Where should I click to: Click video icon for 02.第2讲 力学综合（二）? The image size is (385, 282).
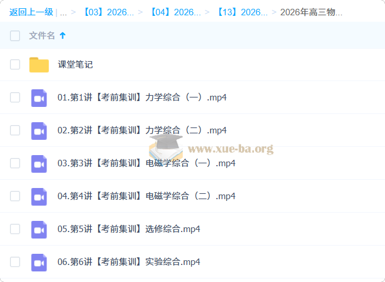click(x=39, y=131)
